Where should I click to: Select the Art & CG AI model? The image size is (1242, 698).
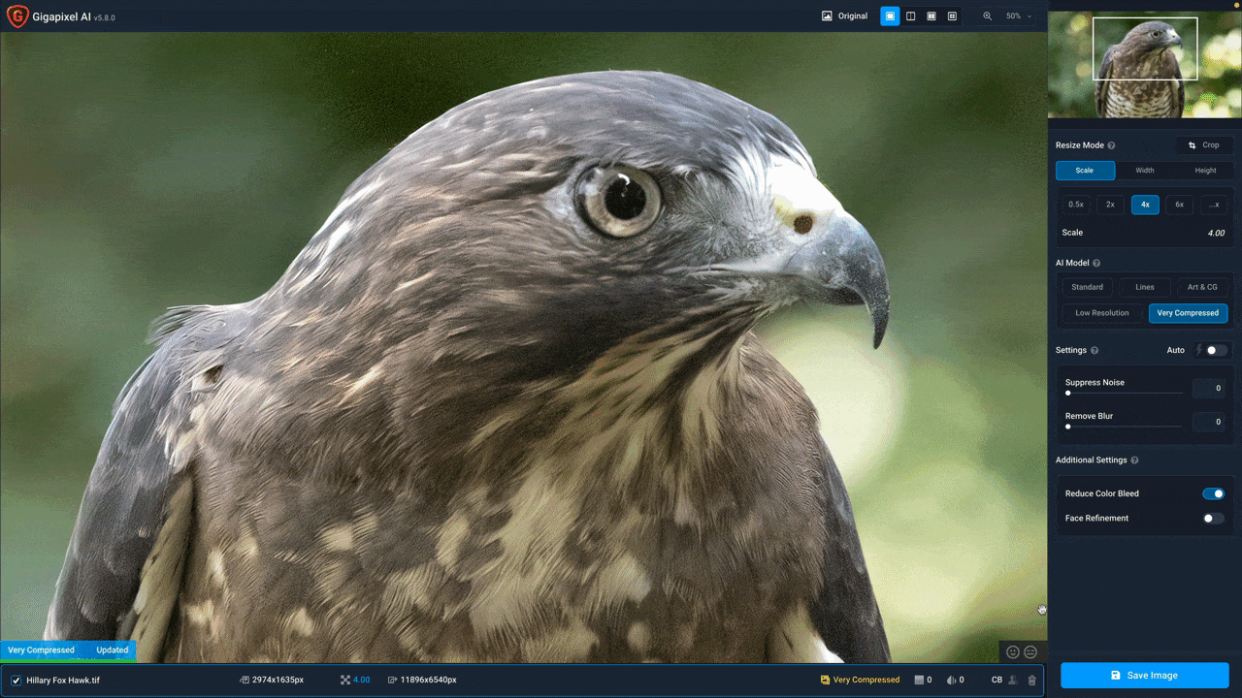pyautogui.click(x=1202, y=287)
